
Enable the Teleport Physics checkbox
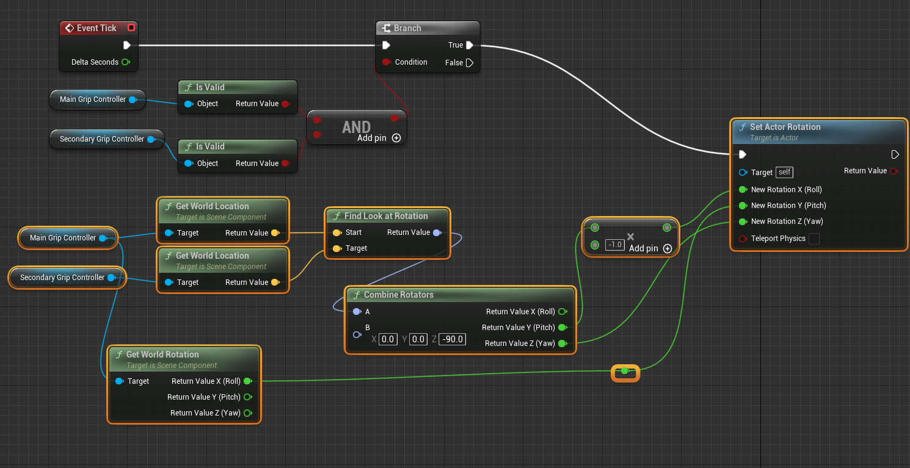(x=814, y=239)
